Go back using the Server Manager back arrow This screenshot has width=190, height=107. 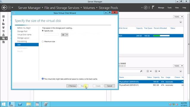point(4,8)
